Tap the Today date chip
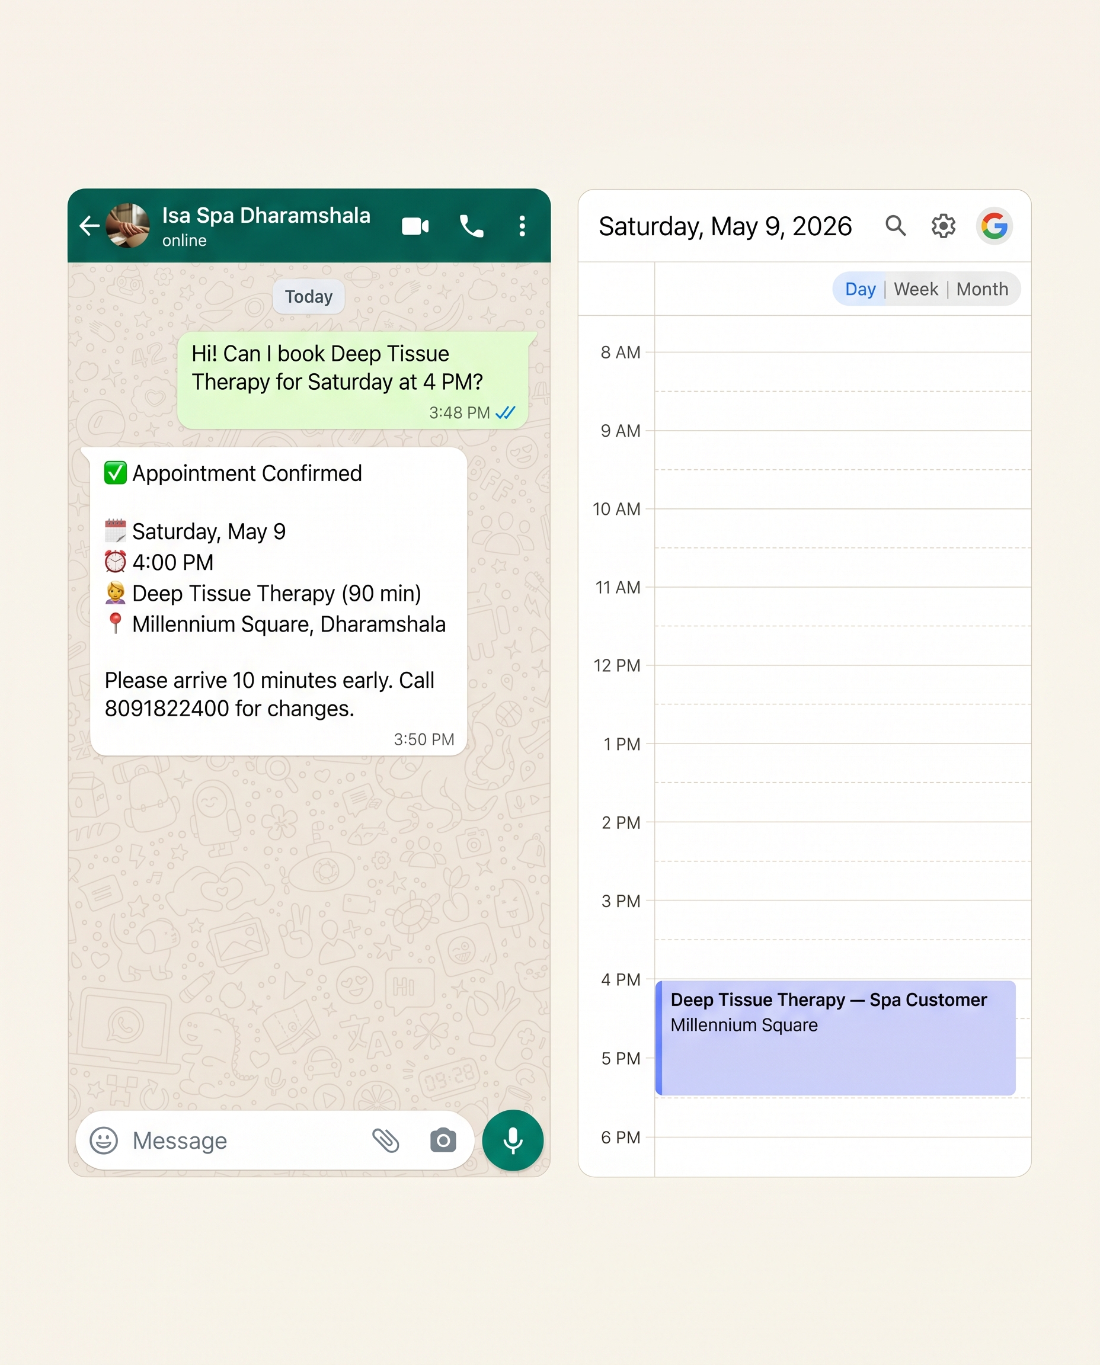 tap(309, 296)
